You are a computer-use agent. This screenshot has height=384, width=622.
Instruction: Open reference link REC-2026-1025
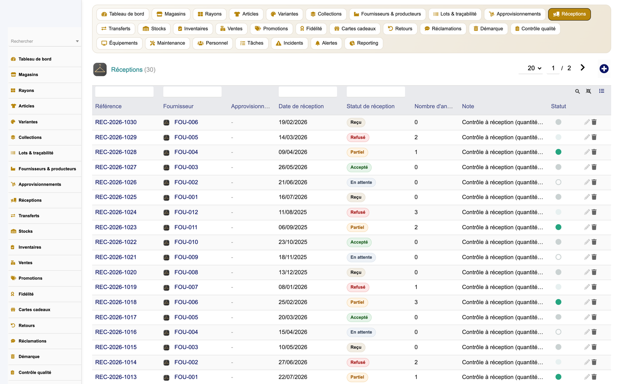tap(116, 197)
